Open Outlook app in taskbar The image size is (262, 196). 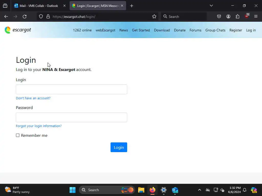tap(175, 190)
